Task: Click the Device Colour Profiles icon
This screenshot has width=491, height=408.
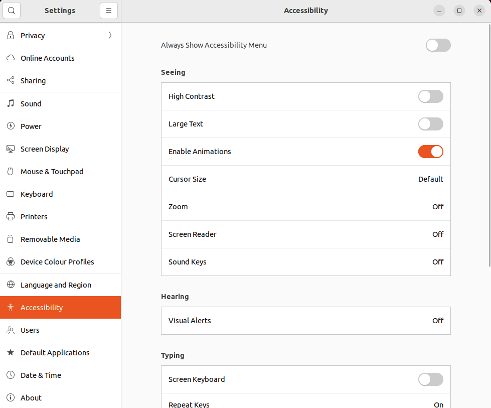Action: [x=11, y=261]
